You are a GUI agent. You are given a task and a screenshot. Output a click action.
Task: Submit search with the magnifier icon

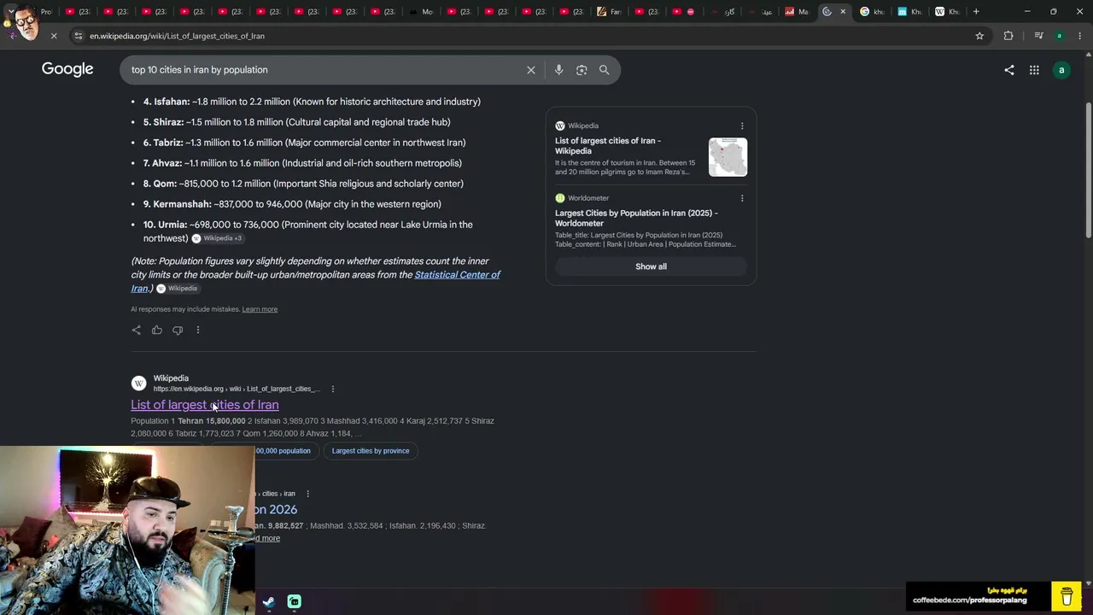(x=604, y=70)
